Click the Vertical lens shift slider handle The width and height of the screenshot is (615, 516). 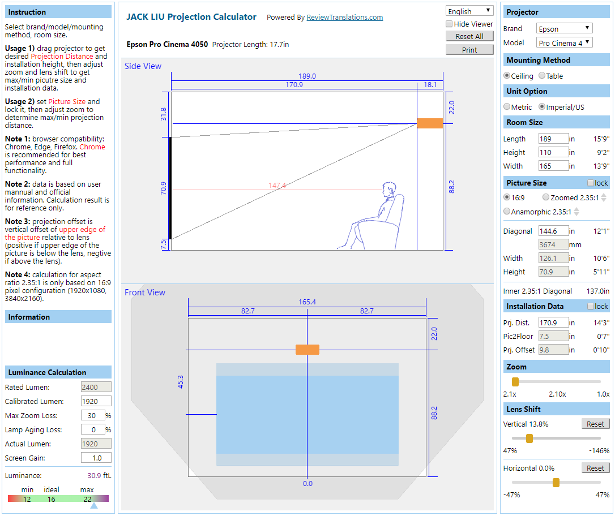pyautogui.click(x=529, y=438)
